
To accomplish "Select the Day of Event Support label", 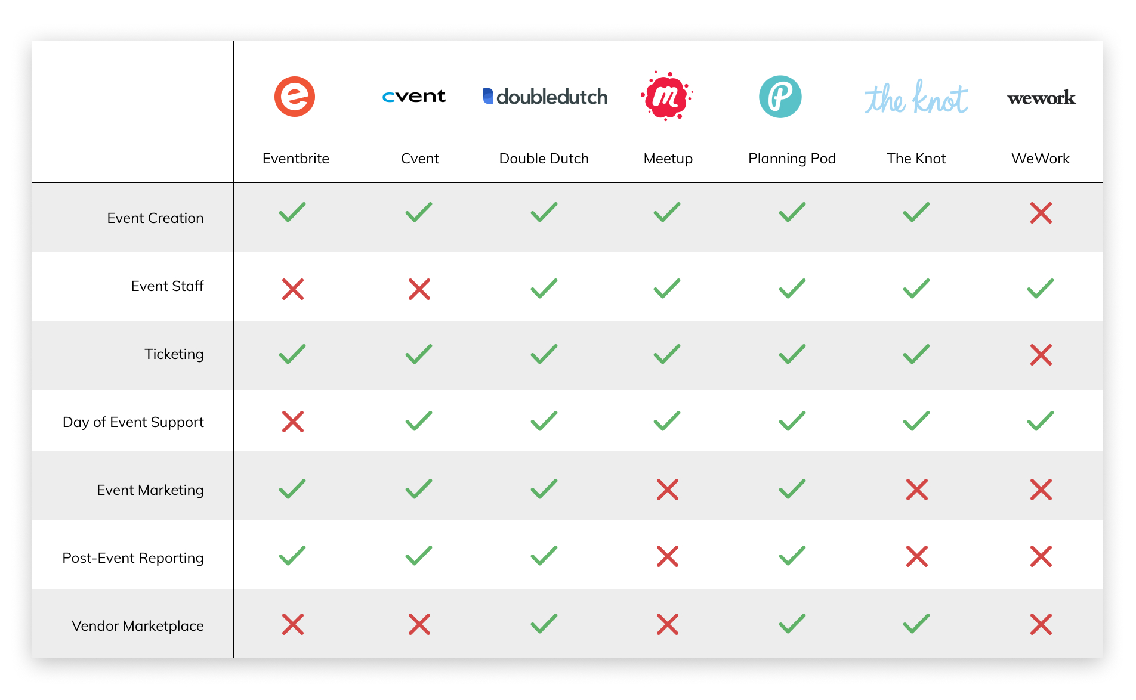I will (133, 422).
